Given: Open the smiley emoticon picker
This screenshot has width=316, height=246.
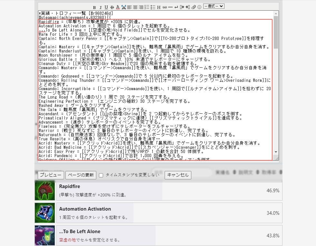Looking at the screenshot, I should tap(199, 7).
